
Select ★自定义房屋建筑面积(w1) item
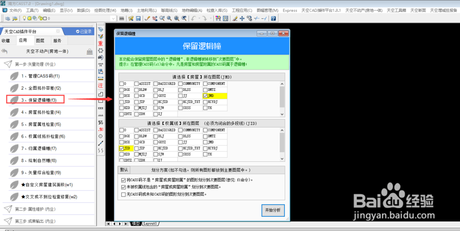tap(46, 185)
